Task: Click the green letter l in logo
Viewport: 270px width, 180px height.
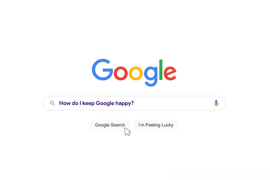Action: (x=161, y=70)
